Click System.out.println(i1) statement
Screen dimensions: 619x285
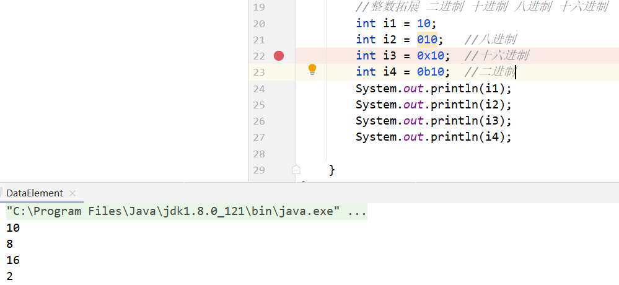tap(434, 89)
